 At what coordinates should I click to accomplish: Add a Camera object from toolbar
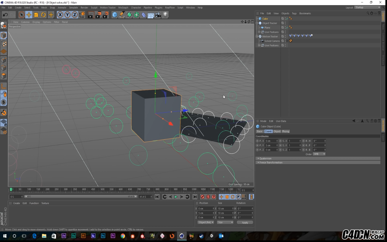(158, 15)
